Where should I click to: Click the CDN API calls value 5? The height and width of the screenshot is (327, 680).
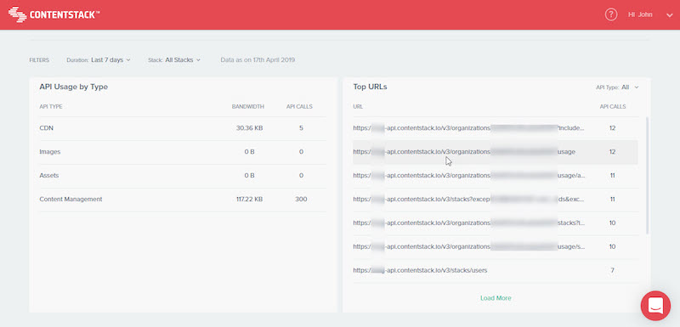(x=301, y=128)
